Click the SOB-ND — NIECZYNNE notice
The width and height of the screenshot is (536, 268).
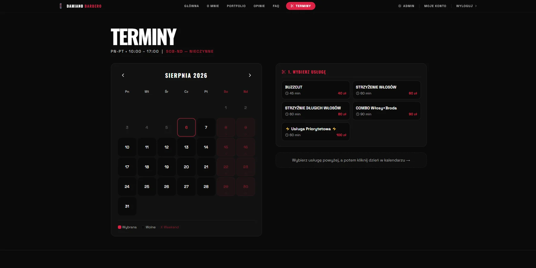click(190, 51)
